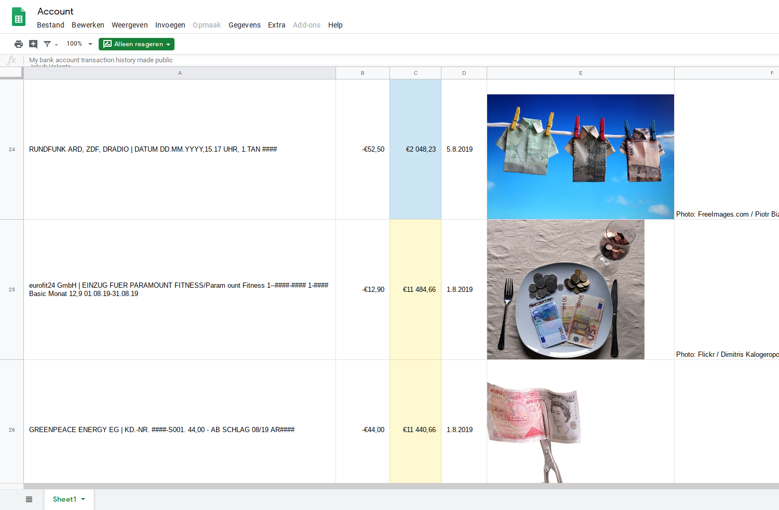The image size is (779, 510).
Task: Click the pound note with scissors image
Action: coord(534,432)
